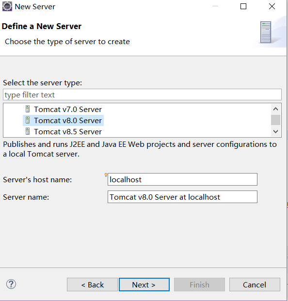Proceed with the Next > button
Image resolution: width=288 pixels, height=301 pixels.
(x=144, y=285)
